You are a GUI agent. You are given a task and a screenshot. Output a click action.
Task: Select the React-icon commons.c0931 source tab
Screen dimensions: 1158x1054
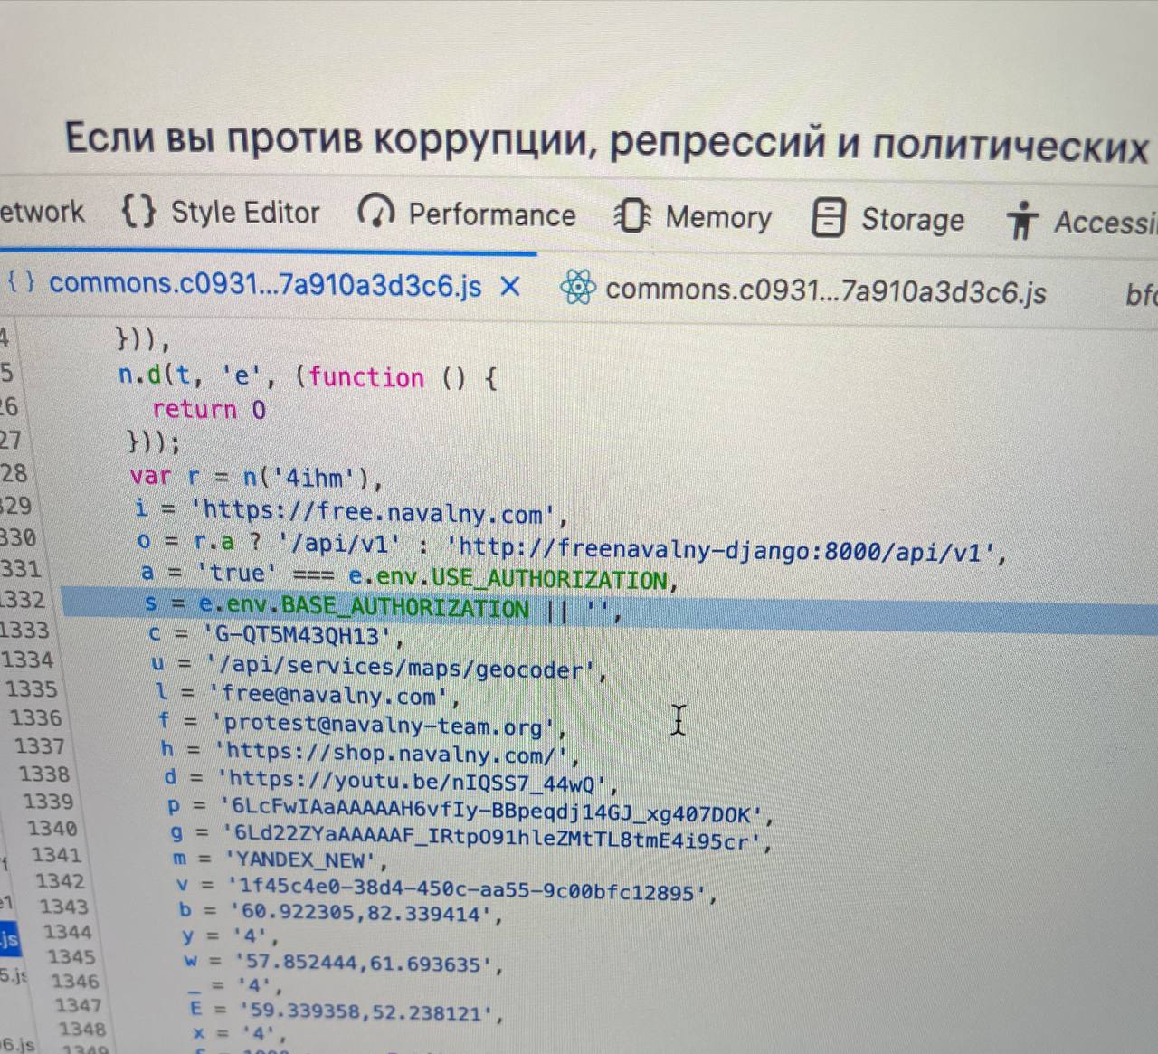[803, 290]
